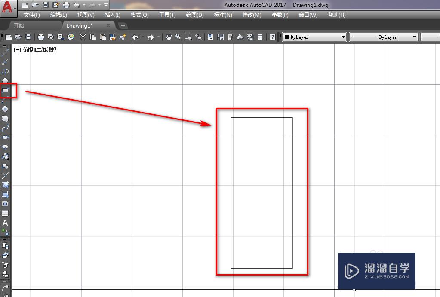Image resolution: width=440 pixels, height=297 pixels.
Task: Create a new drawing with the plus button
Action: pos(123,25)
